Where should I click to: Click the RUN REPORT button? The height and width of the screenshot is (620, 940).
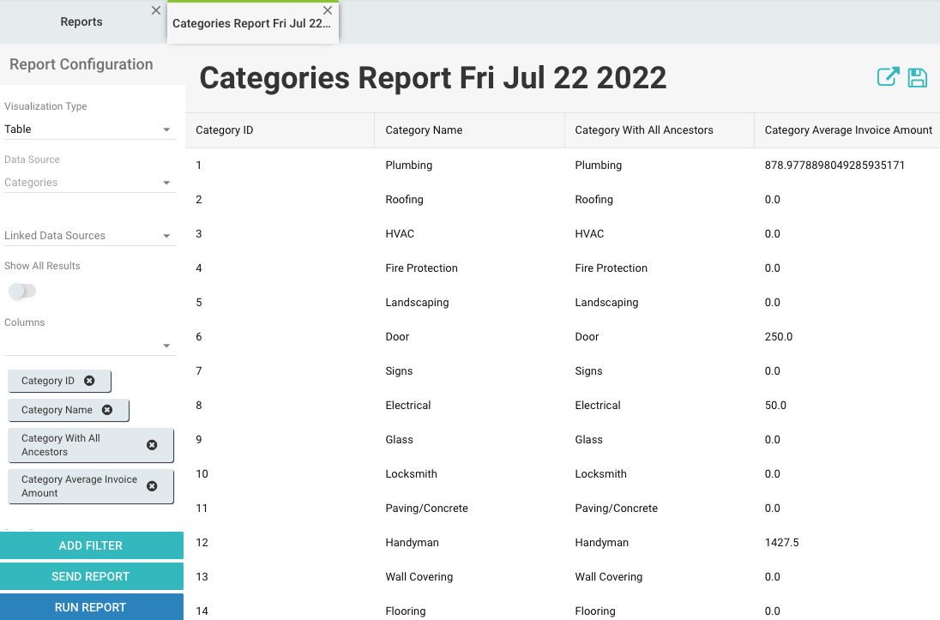click(91, 607)
